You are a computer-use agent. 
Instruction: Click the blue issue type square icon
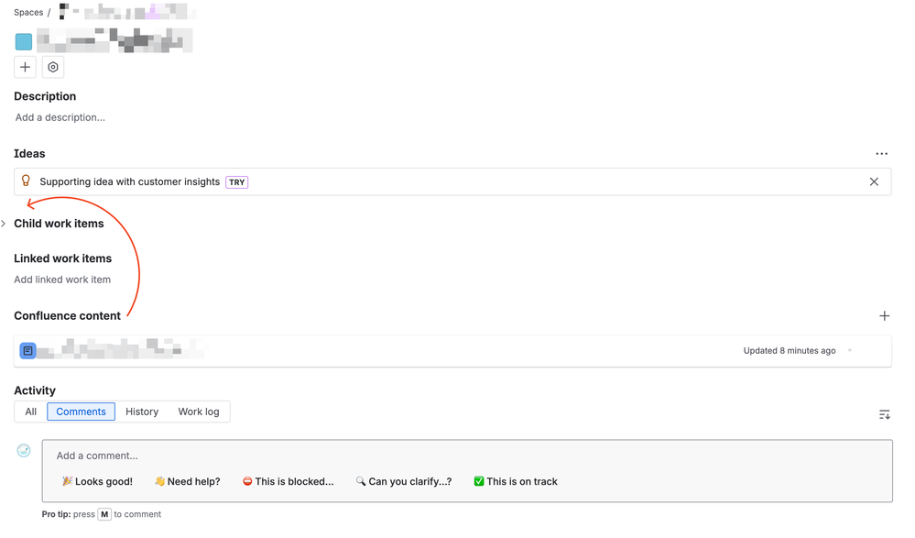pyautogui.click(x=24, y=41)
